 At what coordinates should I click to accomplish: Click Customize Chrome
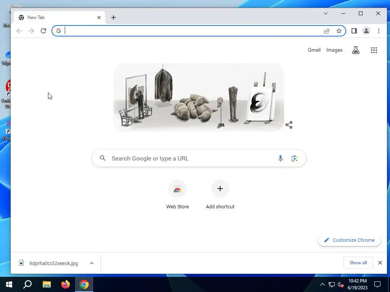click(349, 240)
